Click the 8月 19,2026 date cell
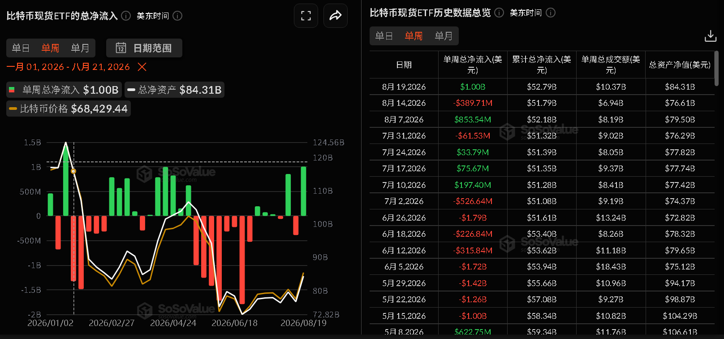The image size is (724, 339). click(404, 87)
